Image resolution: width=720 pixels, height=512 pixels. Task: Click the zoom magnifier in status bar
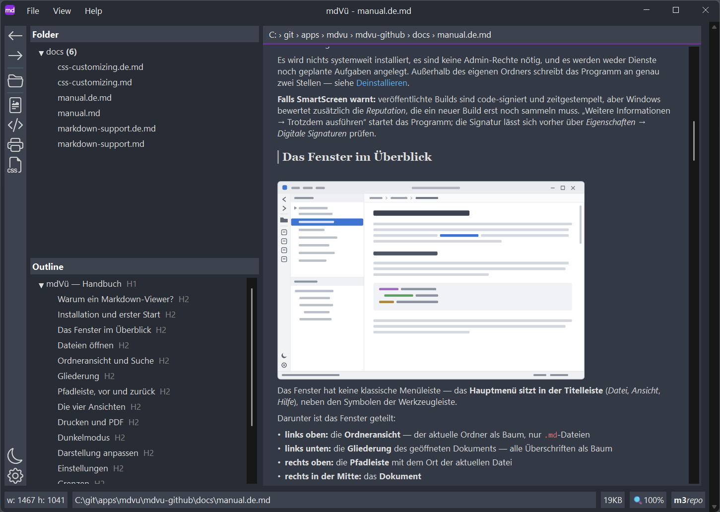pos(638,500)
